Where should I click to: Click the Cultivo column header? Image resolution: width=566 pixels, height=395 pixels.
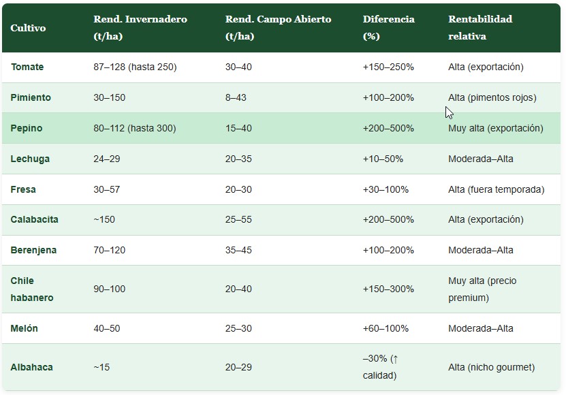pos(28,28)
